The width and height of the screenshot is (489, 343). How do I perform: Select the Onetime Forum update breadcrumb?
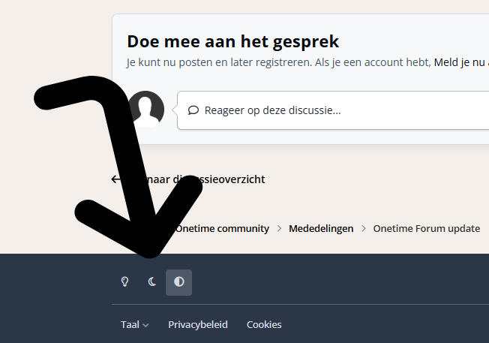tap(426, 228)
